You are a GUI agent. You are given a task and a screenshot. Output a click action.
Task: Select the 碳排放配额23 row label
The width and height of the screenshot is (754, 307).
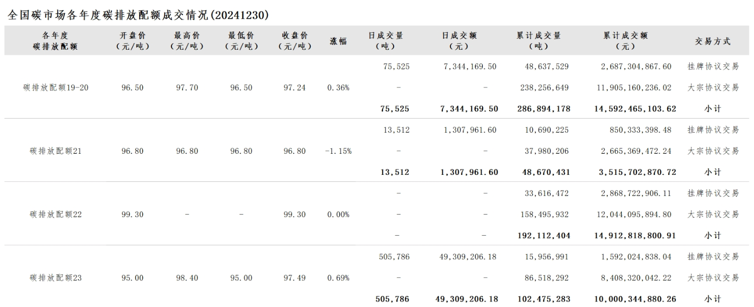[x=56, y=277]
